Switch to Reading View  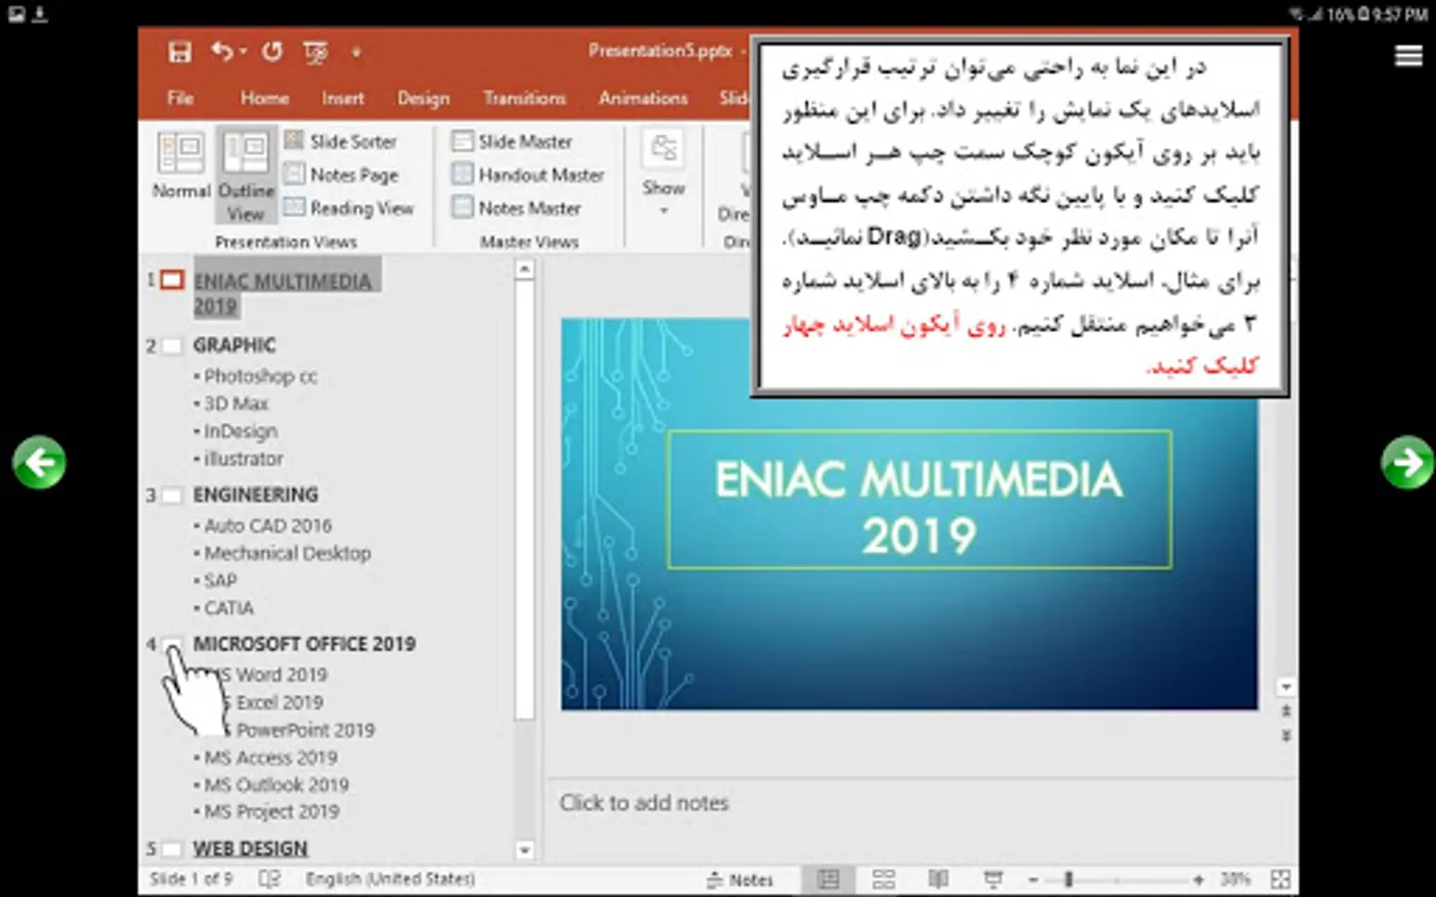[x=349, y=207]
